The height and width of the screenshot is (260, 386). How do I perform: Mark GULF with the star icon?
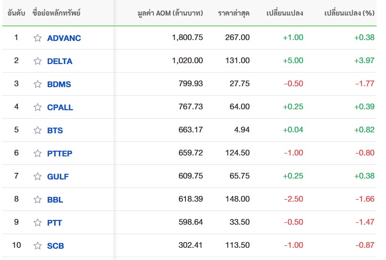tap(38, 177)
